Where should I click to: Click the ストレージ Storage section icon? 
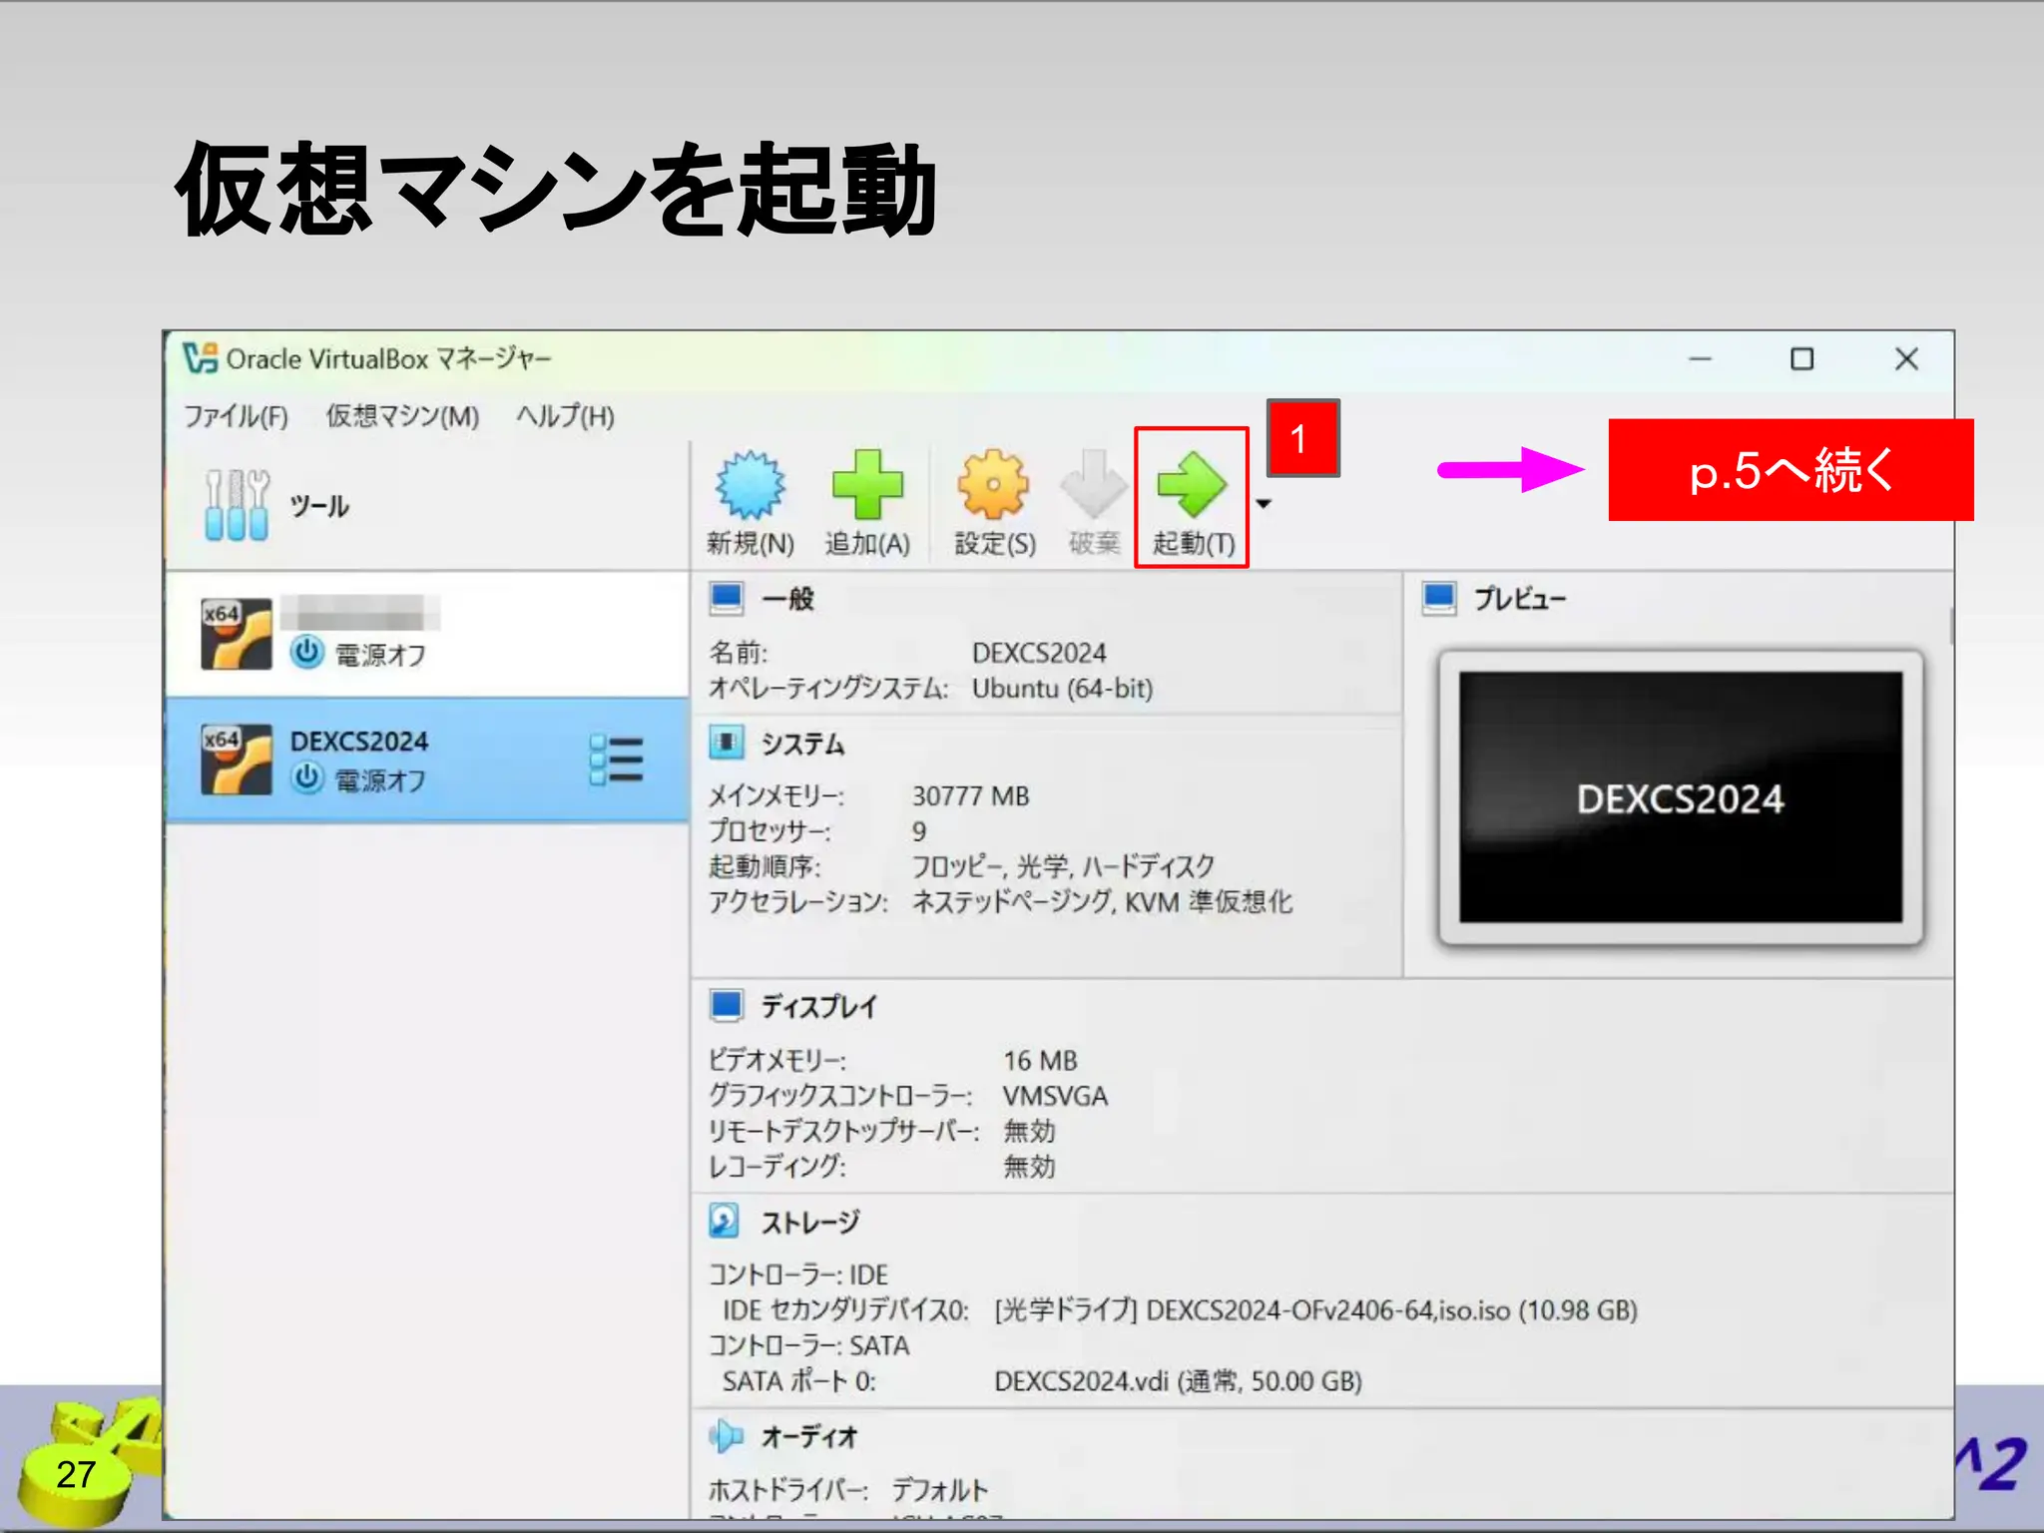coord(725,1221)
